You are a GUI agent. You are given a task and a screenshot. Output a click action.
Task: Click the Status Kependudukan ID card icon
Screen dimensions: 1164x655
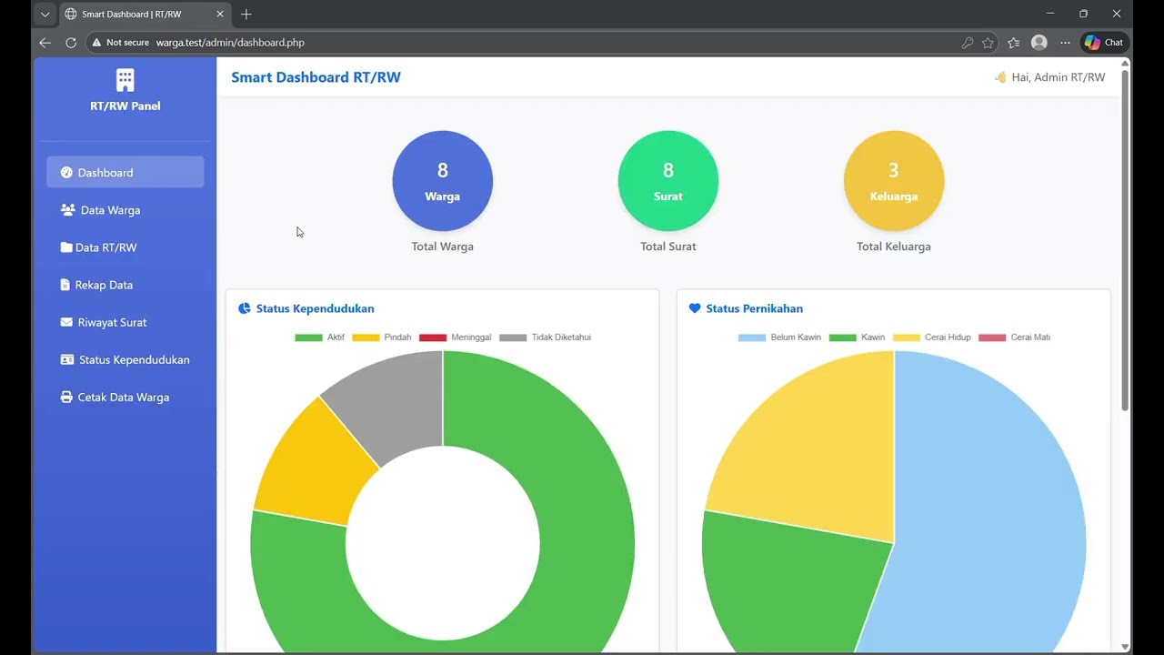pos(67,359)
